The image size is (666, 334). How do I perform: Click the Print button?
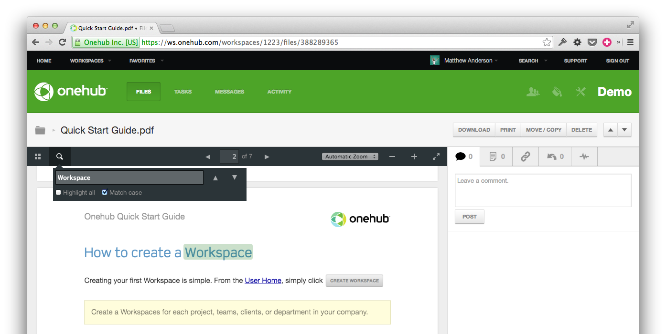(x=508, y=130)
